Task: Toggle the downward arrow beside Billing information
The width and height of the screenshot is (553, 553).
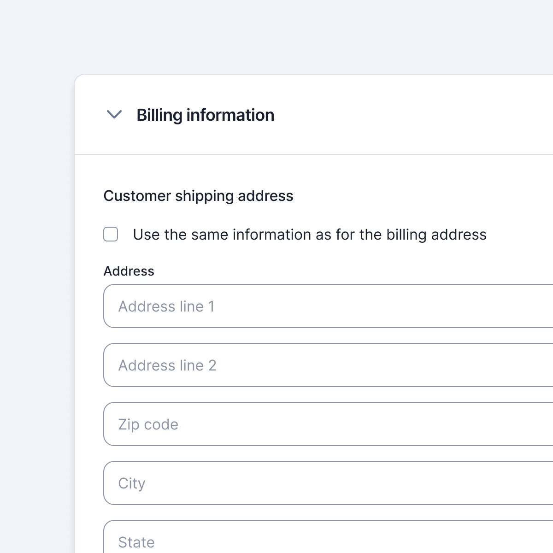Action: (114, 114)
